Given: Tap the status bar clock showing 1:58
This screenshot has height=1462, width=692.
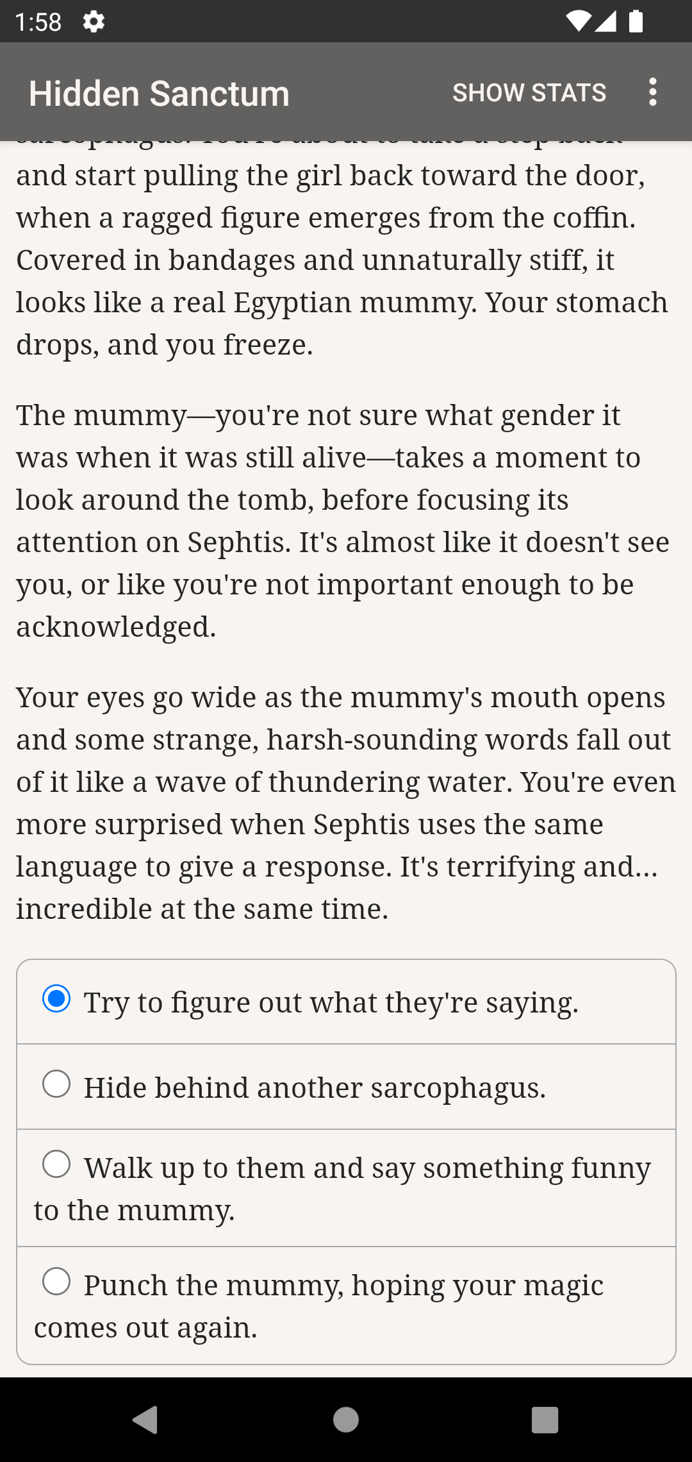Looking at the screenshot, I should [38, 22].
